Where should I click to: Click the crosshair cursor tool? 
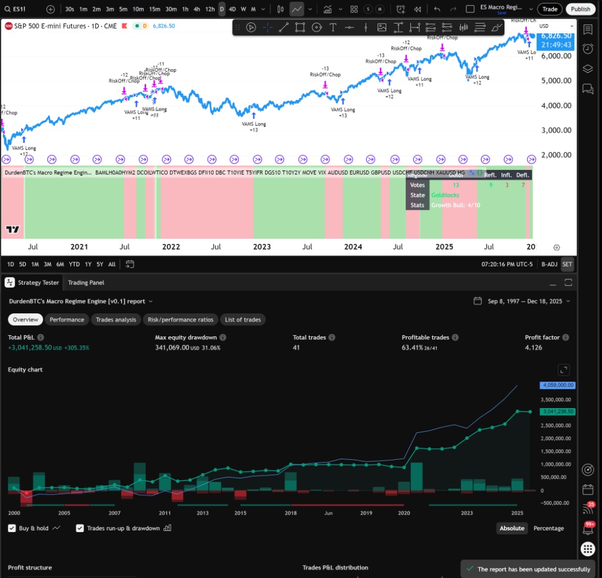267,27
